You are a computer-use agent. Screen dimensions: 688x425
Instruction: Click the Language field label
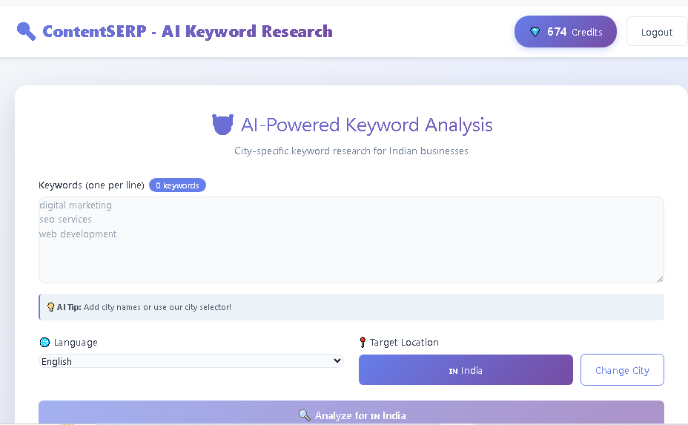[x=76, y=343]
